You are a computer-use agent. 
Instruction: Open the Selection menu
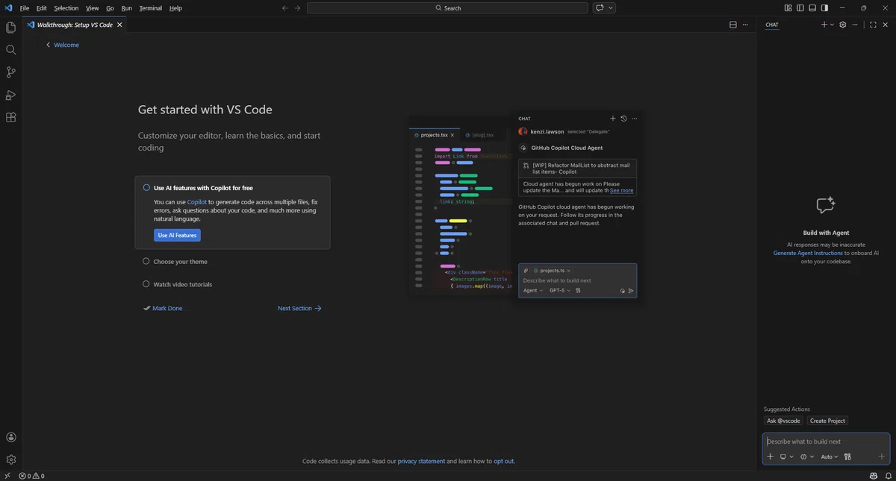pyautogui.click(x=66, y=8)
